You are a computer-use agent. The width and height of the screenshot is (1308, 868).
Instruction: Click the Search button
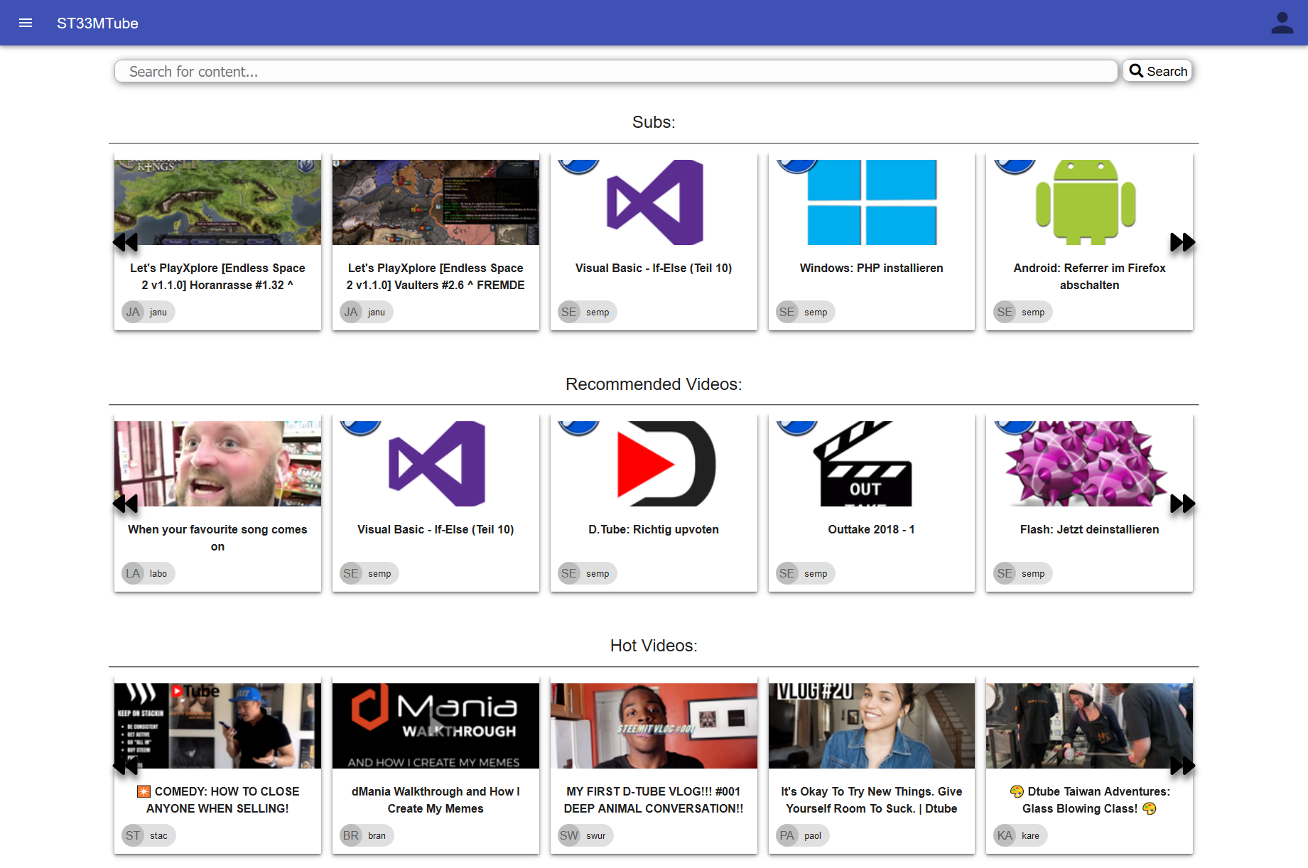1157,71
